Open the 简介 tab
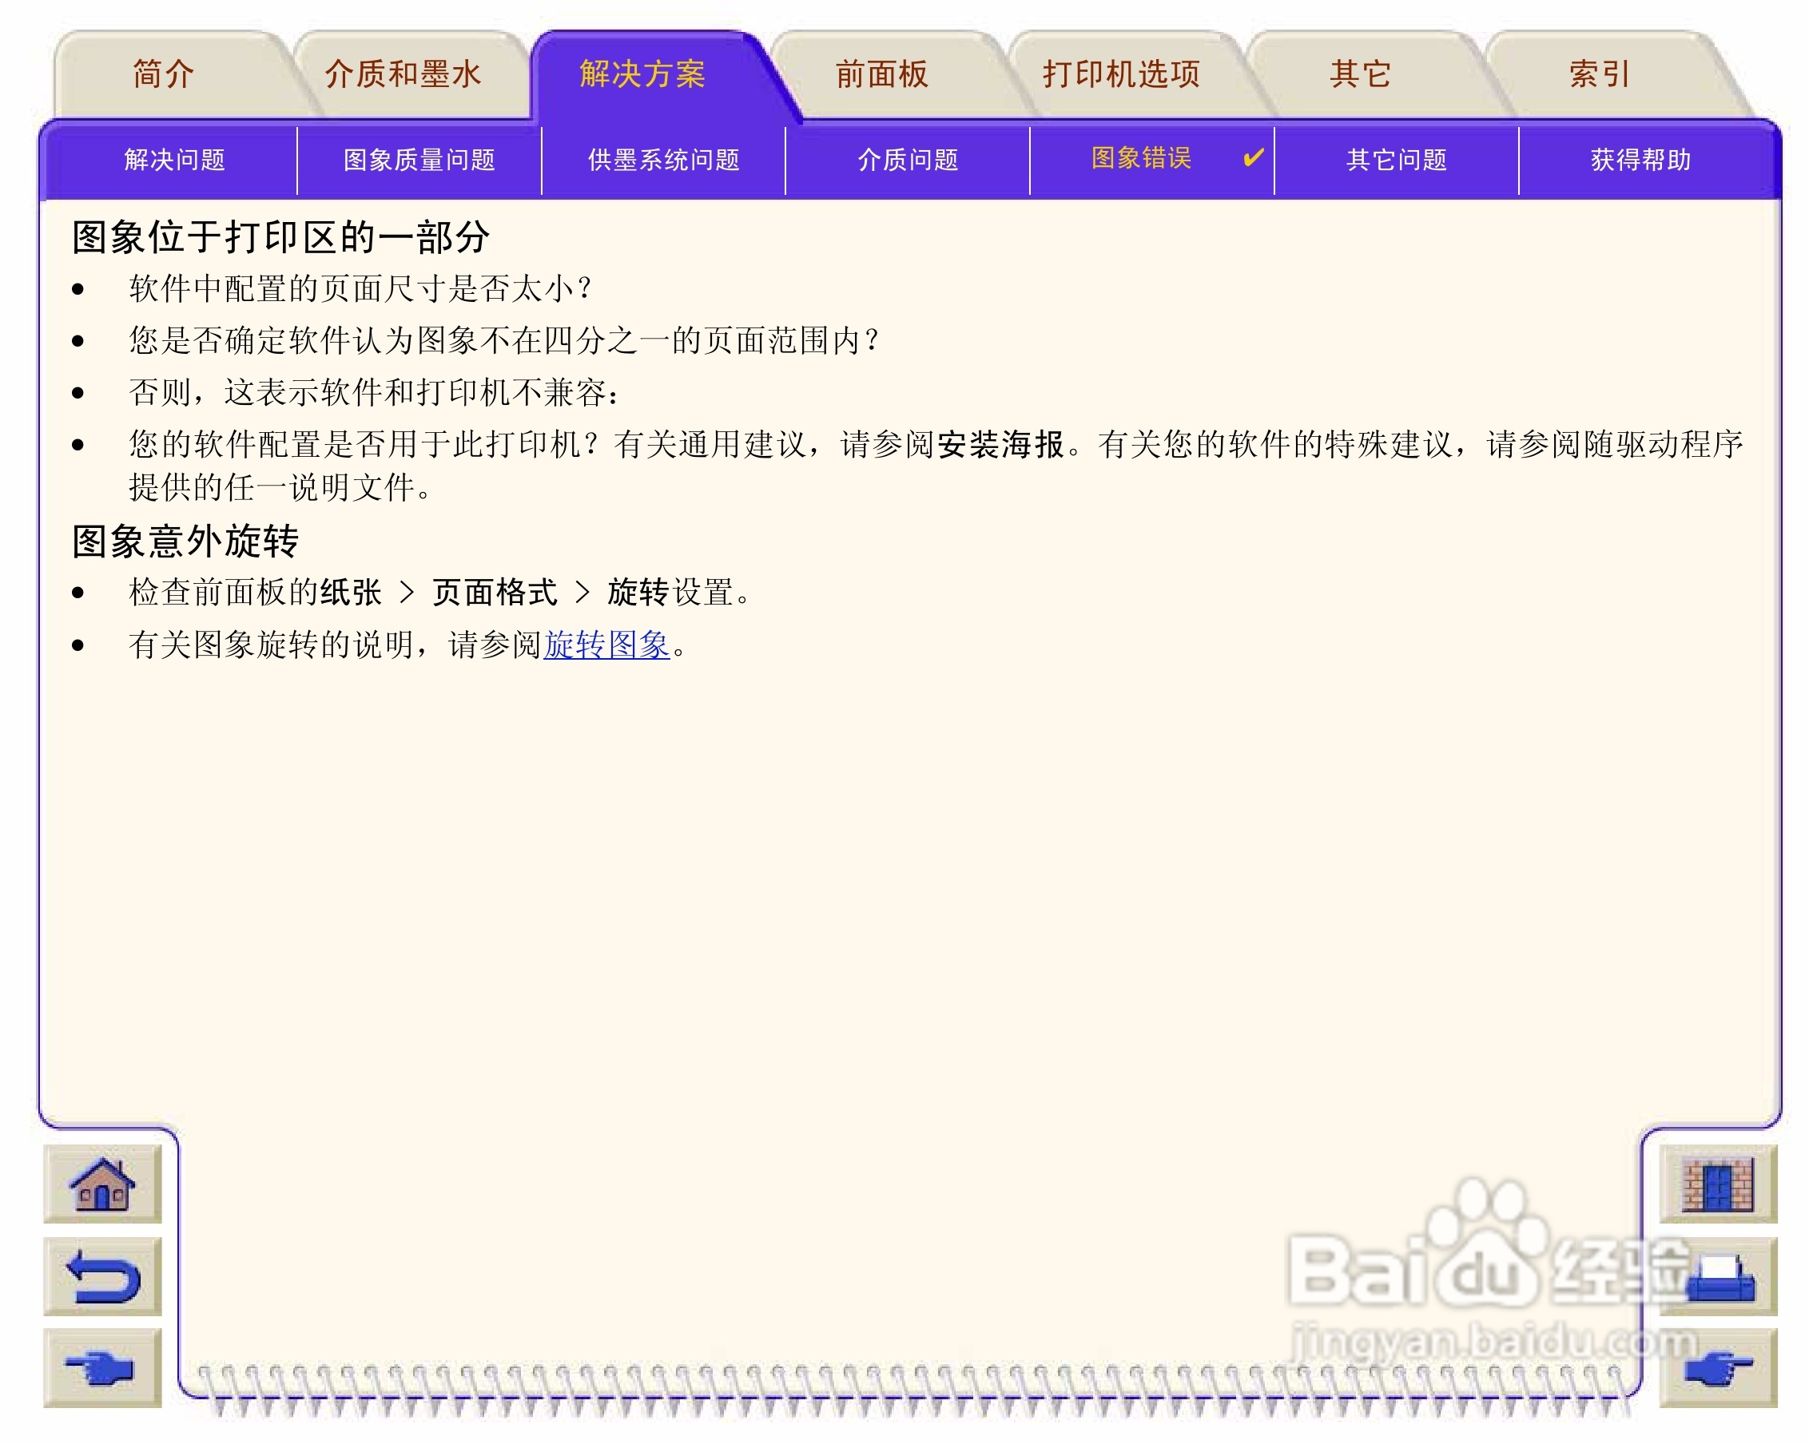Image resolution: width=1809 pixels, height=1444 pixels. (164, 73)
